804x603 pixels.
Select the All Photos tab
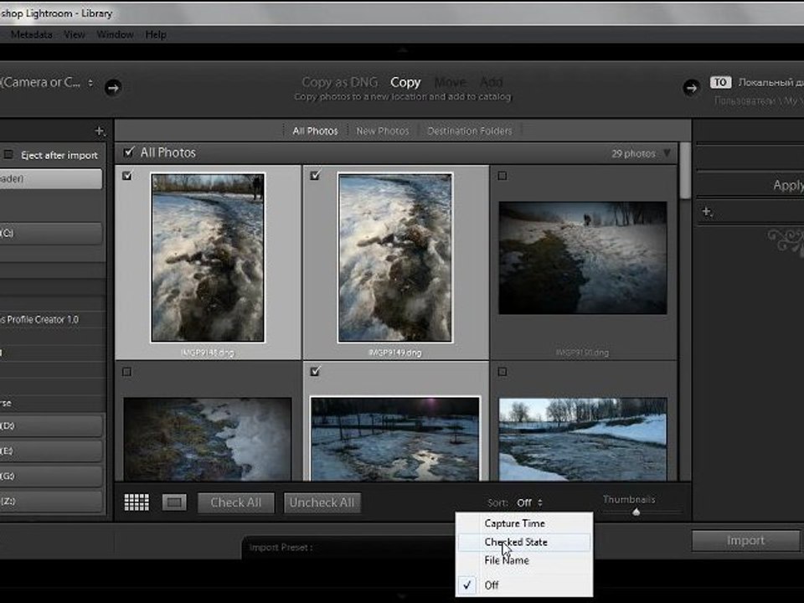315,131
